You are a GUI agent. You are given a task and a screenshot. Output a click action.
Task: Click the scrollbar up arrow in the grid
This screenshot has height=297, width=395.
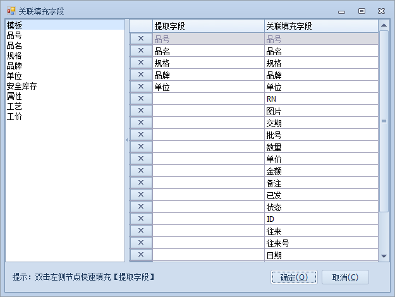384,26
